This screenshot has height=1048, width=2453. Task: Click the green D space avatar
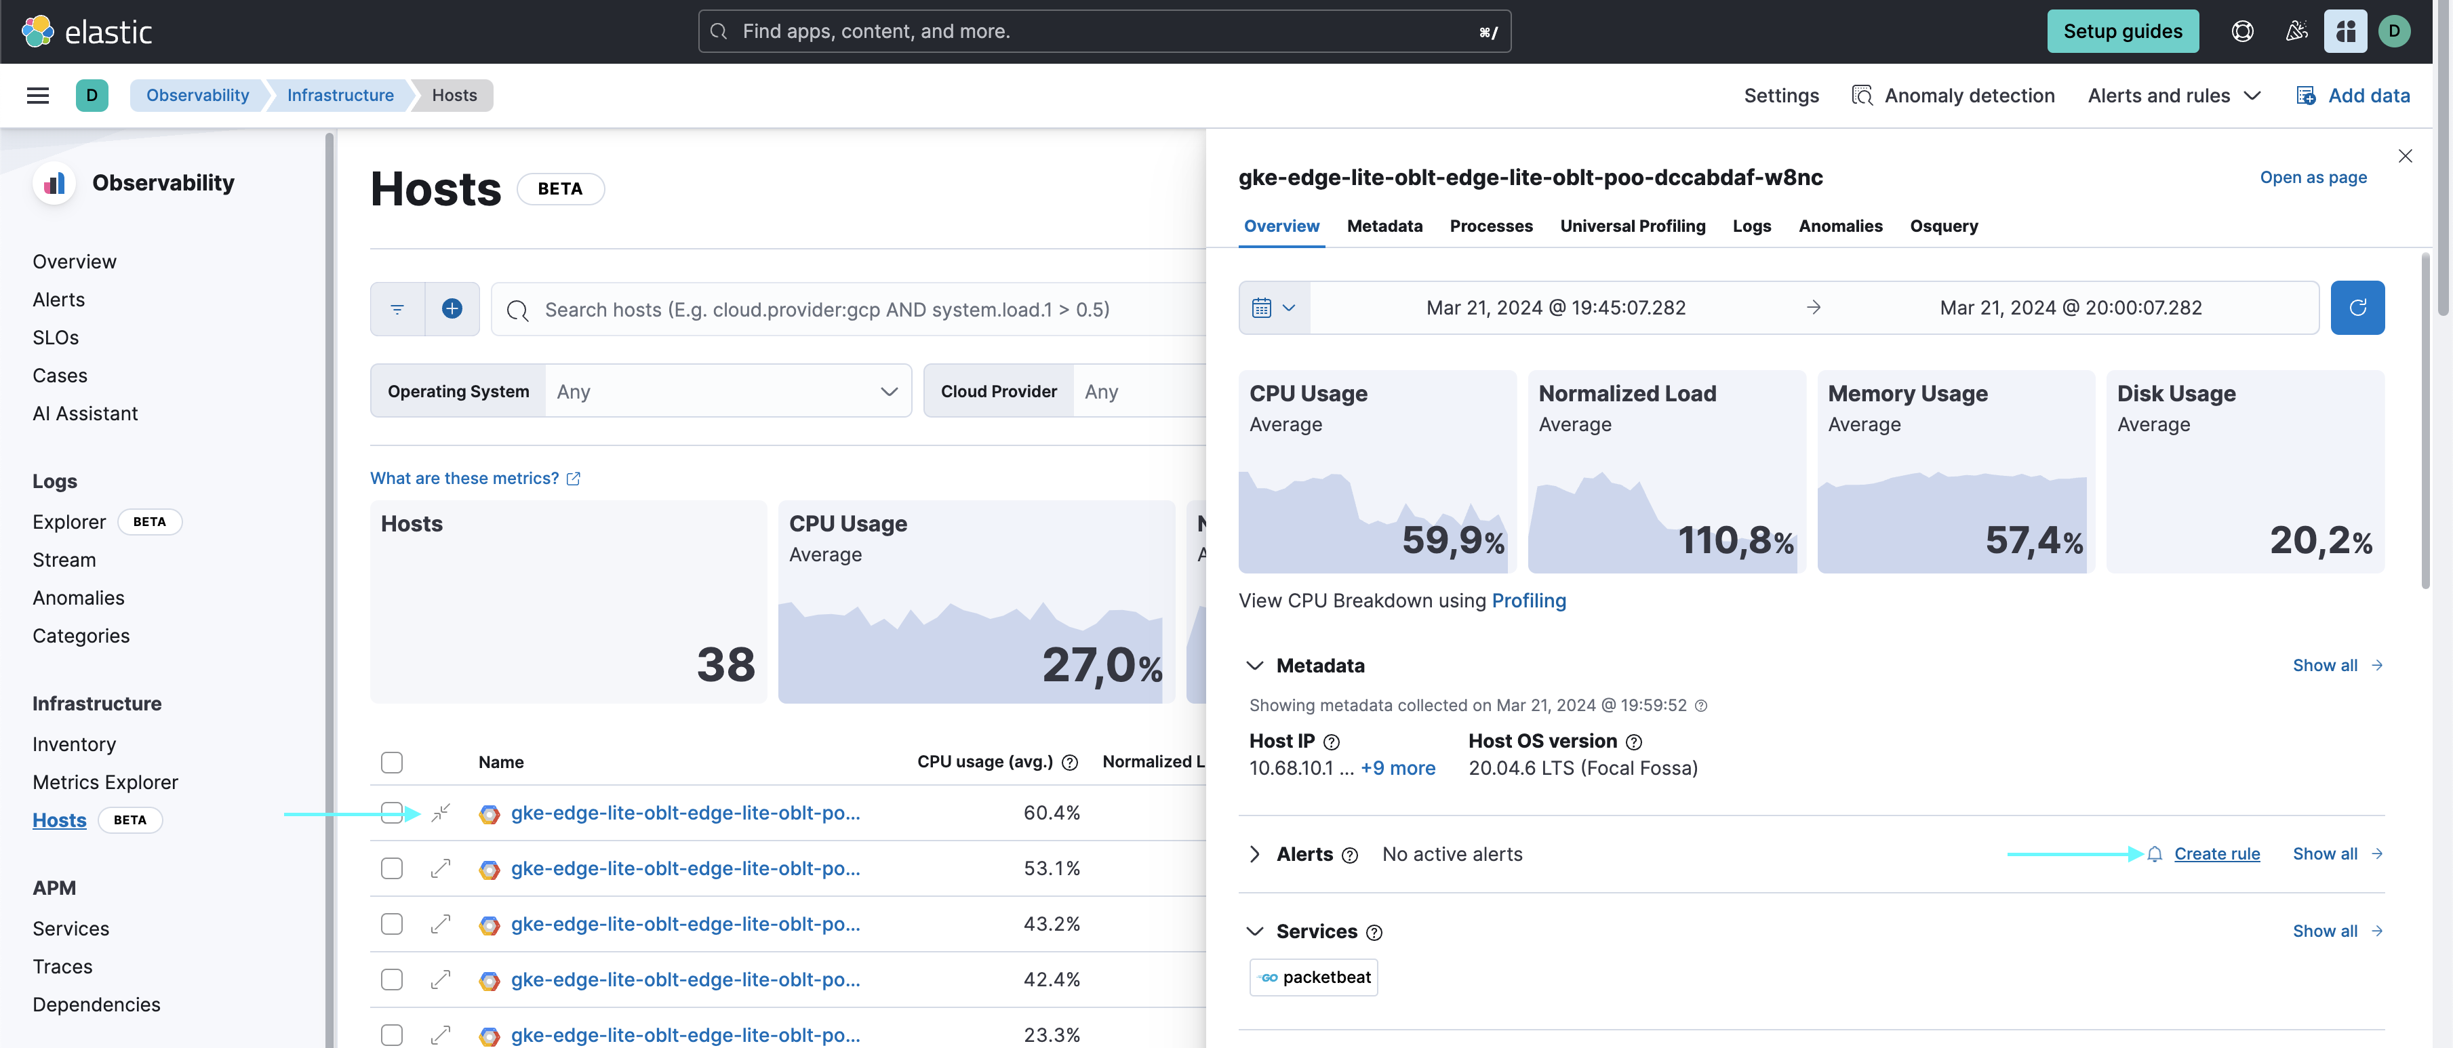92,95
